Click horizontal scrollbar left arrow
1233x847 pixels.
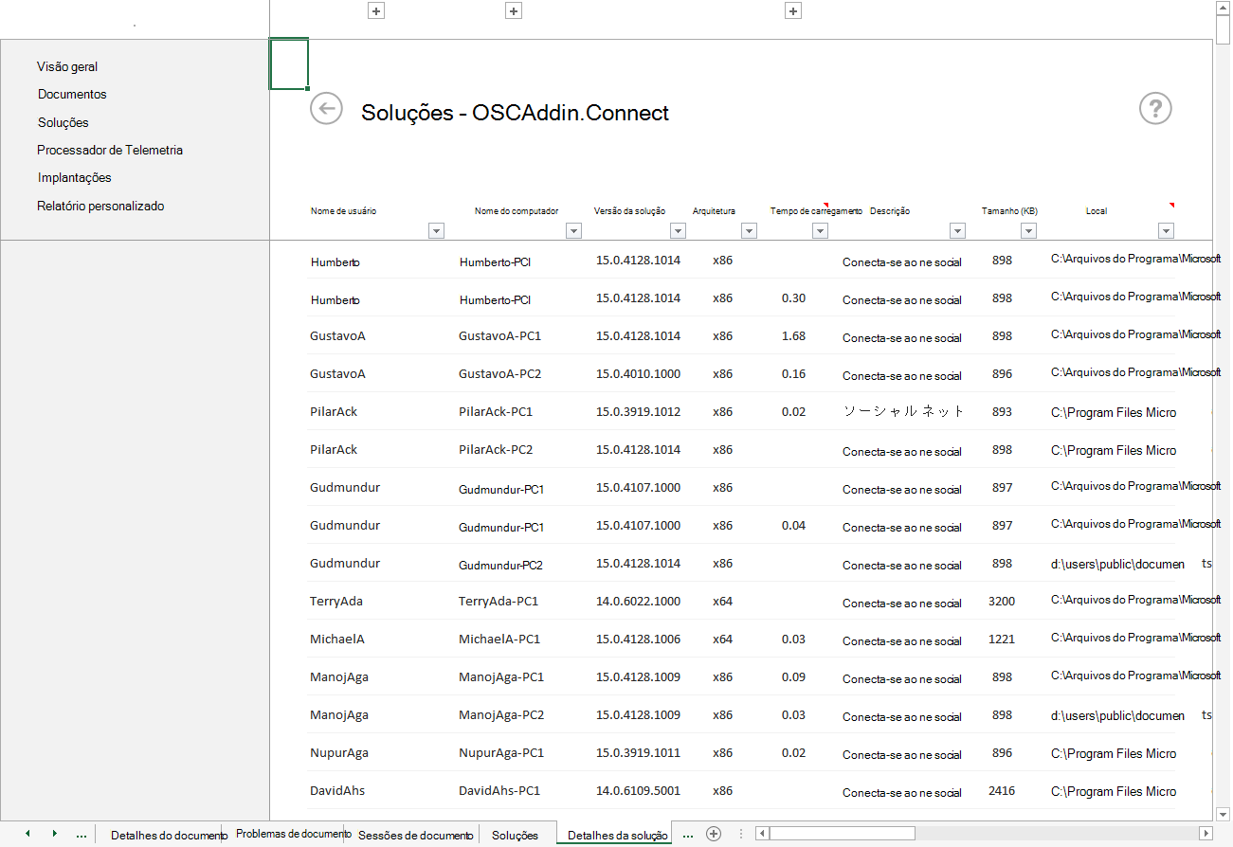pos(761,834)
